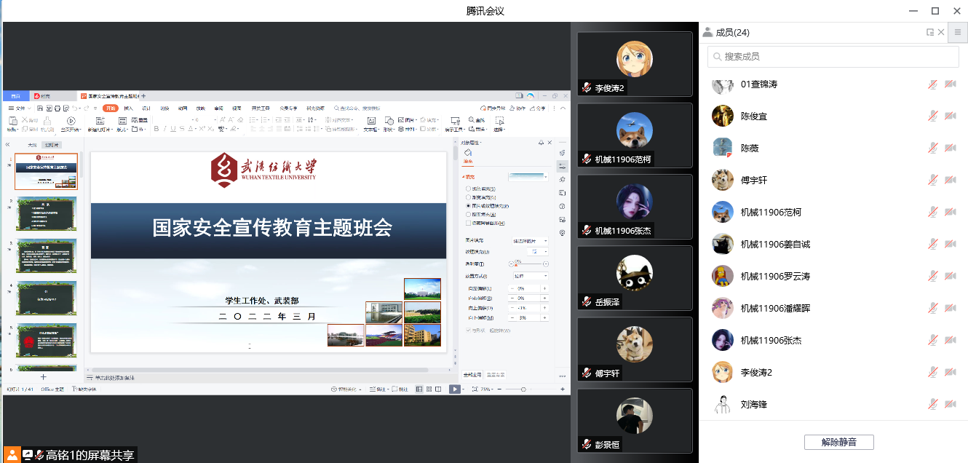This screenshot has height=463, width=968.
Task: Click the camera icon for 傅宇轩 in the member list
Action: coord(950,181)
